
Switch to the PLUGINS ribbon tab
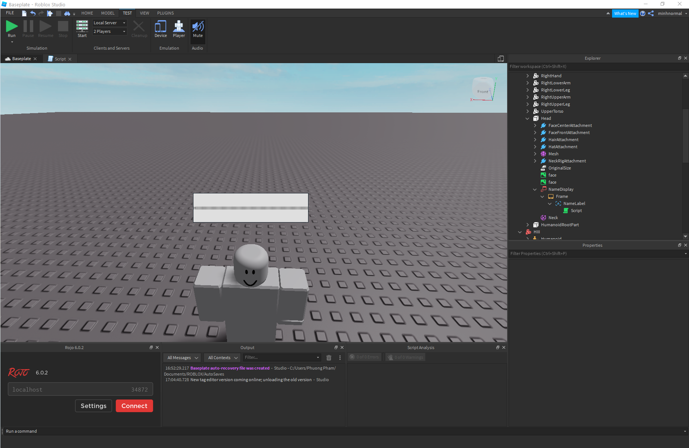[165, 13]
